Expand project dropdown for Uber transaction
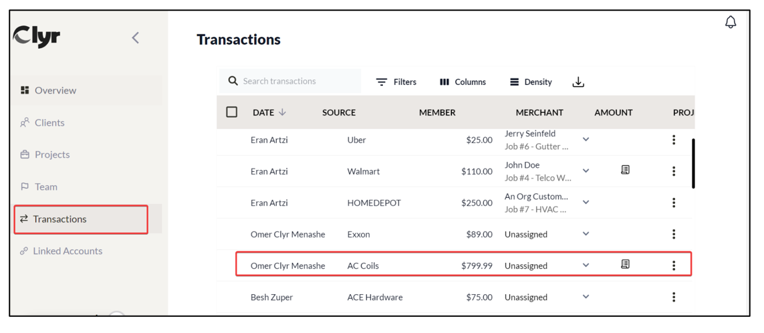Viewport: 764px width, 333px height. coord(586,140)
